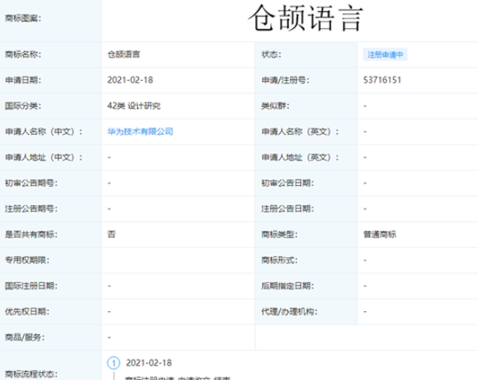Click the 后期指定日期 label

coord(287,286)
